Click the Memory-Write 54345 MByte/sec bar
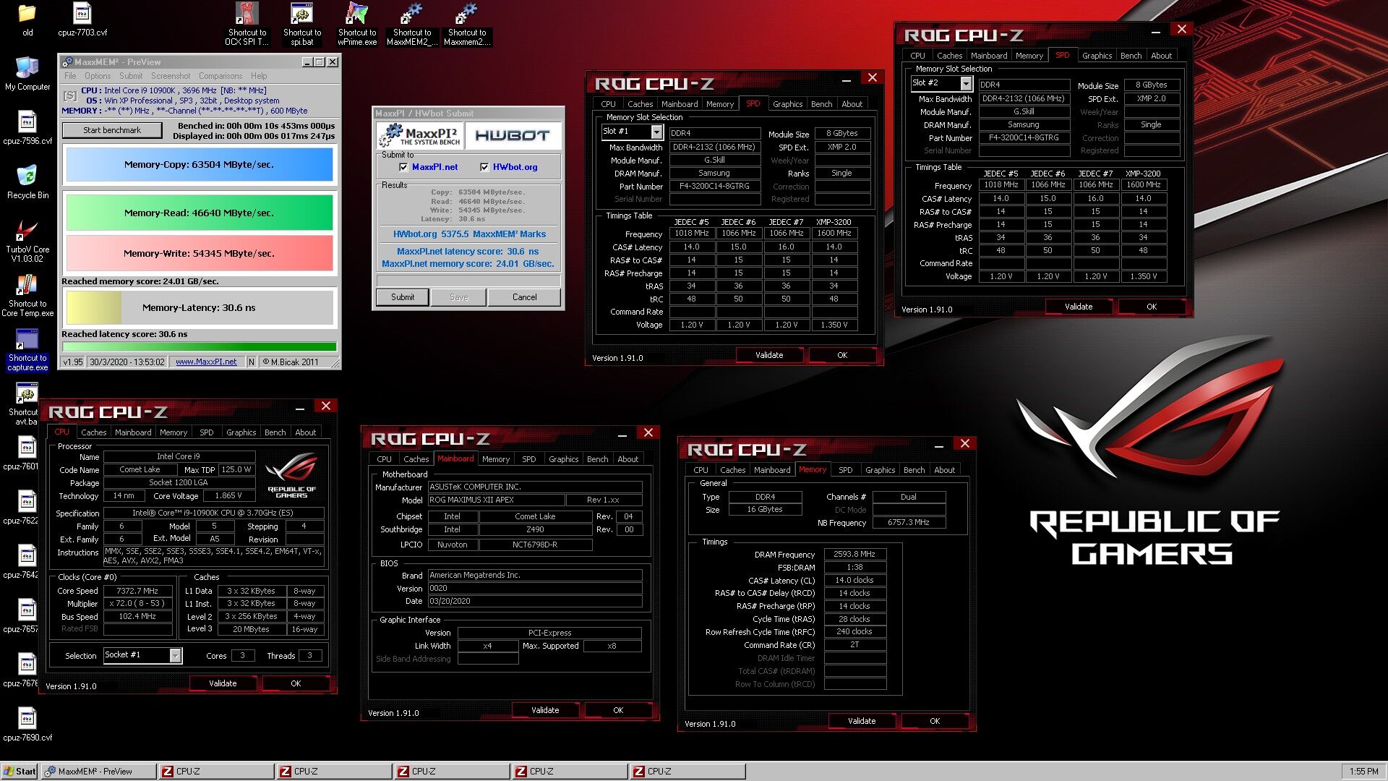The height and width of the screenshot is (781, 1388). pos(200,254)
